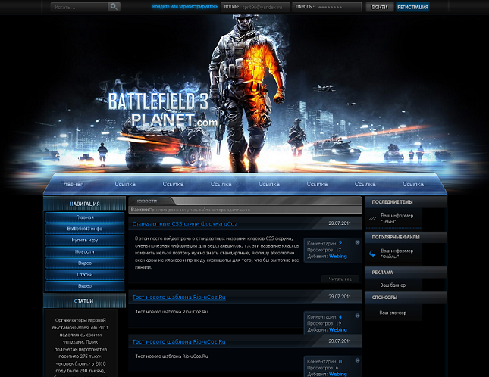This screenshot has width=489, height=377.
Task: Click the "Ваш спонсор" placeholder
Action: [393, 313]
